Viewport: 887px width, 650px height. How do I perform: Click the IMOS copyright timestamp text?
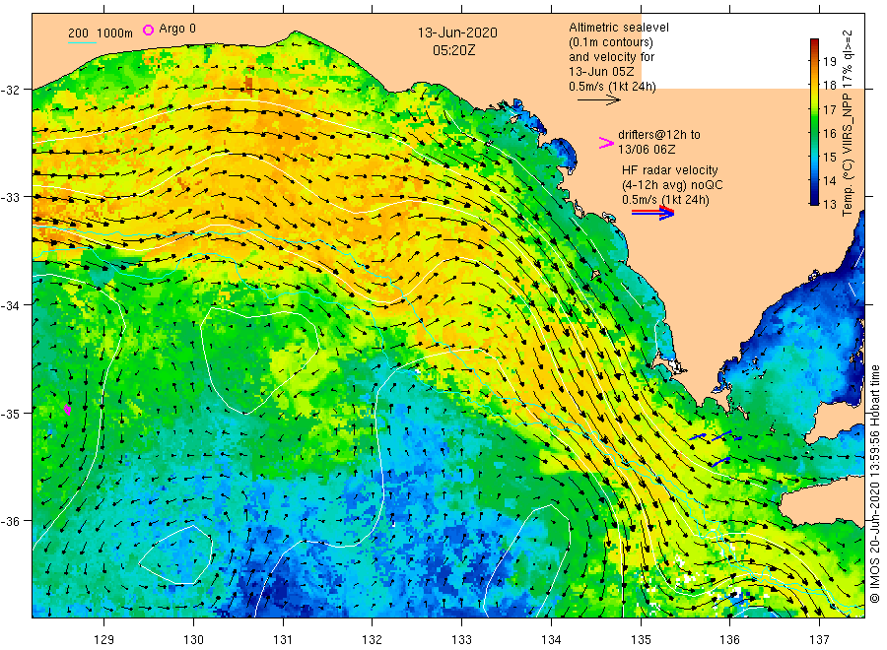pyautogui.click(x=874, y=484)
